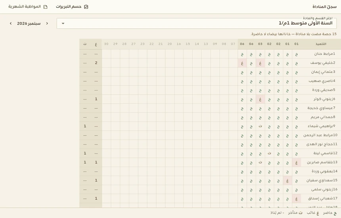Screen dimensions: 341x218
Task: Toggle the absent mark in بلقاسم صابرين row
Action: (297, 163)
